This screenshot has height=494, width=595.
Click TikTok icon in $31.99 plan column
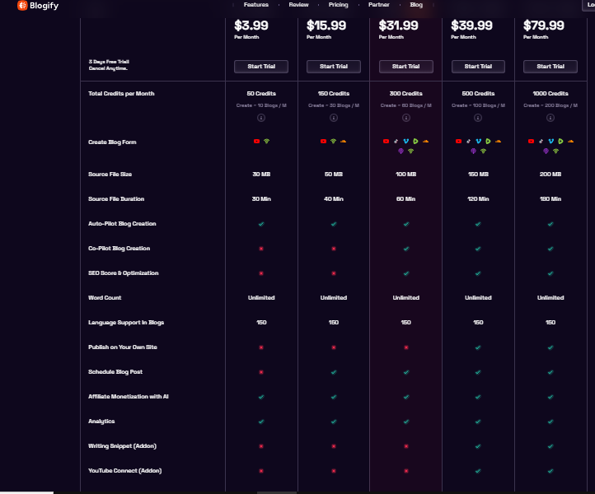(x=396, y=141)
